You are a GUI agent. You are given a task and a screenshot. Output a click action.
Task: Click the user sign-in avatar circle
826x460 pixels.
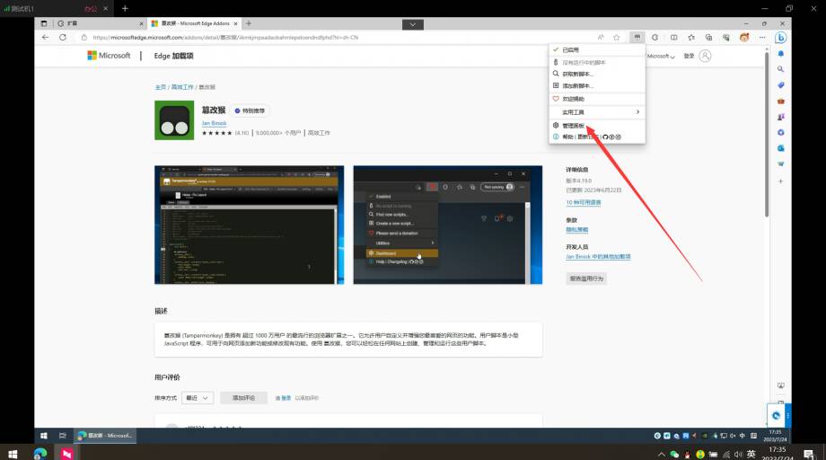pos(705,56)
